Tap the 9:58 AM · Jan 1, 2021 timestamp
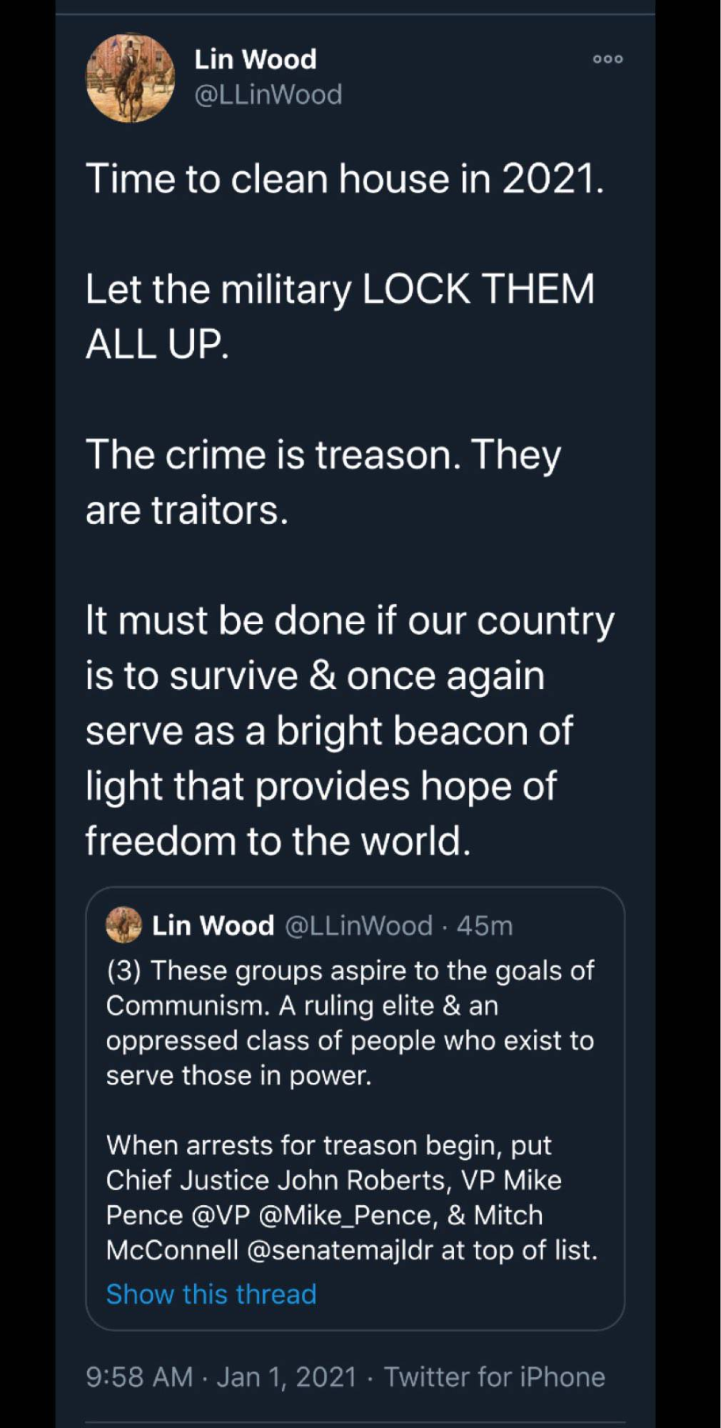Image resolution: width=721 pixels, height=1428 pixels. (x=221, y=1377)
